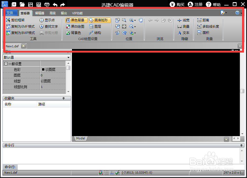Click the rotate 35° view icon
The width and height of the screenshot is (247, 178).
(117, 33)
